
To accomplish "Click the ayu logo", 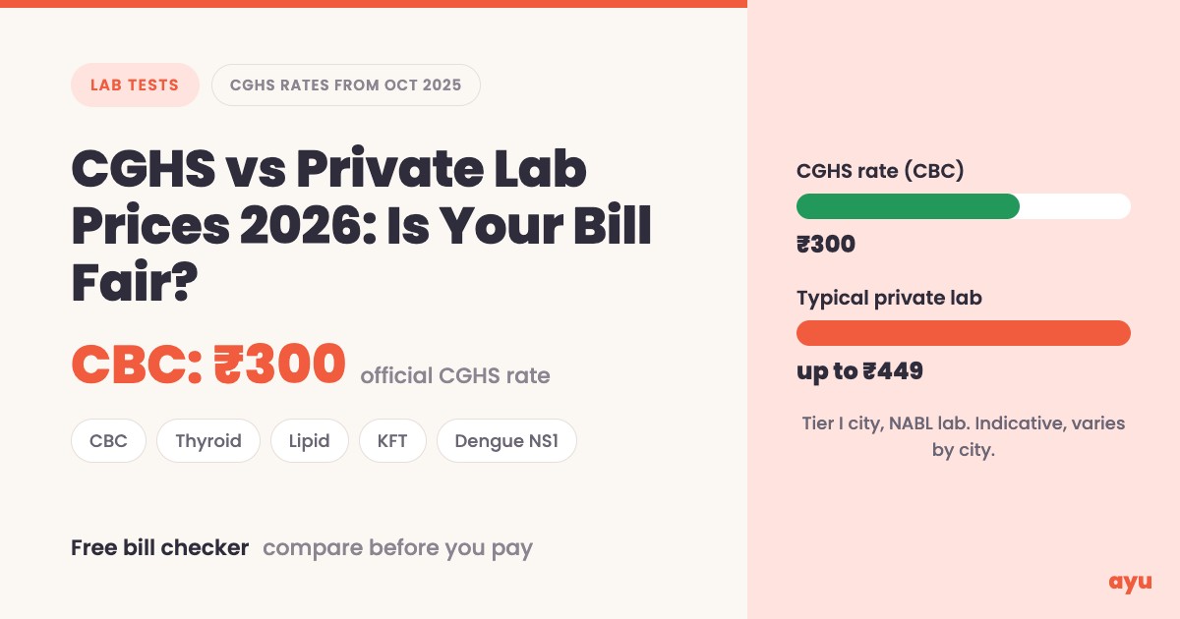I will [1130, 582].
